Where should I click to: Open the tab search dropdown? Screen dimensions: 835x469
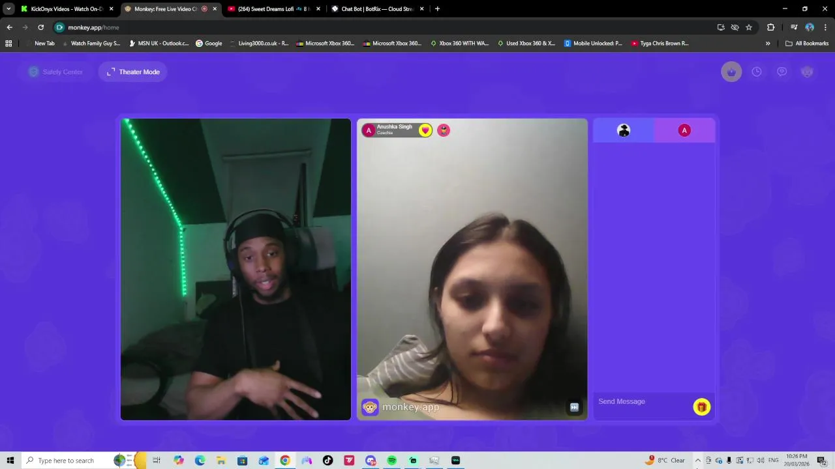[8, 9]
